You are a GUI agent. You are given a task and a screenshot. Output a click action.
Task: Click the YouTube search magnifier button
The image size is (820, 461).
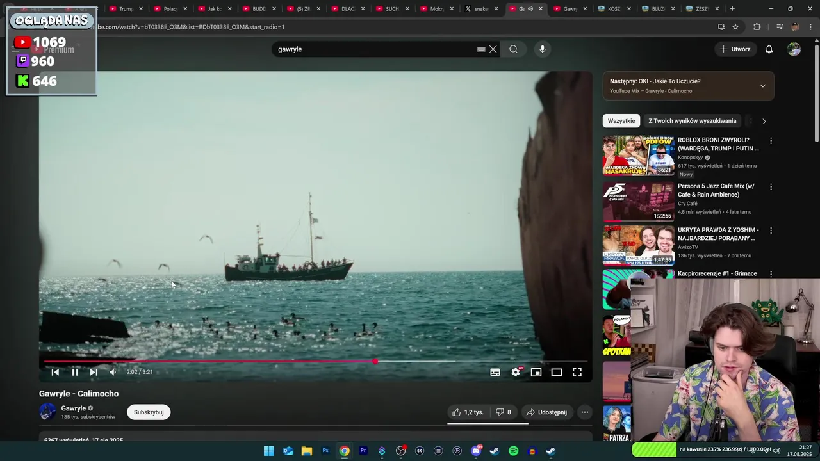(x=513, y=49)
